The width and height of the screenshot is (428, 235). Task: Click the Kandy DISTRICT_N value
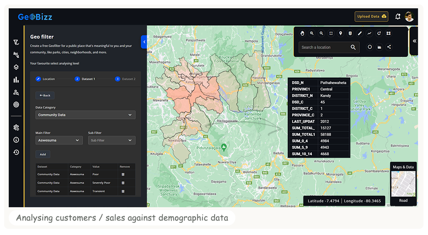point(325,95)
